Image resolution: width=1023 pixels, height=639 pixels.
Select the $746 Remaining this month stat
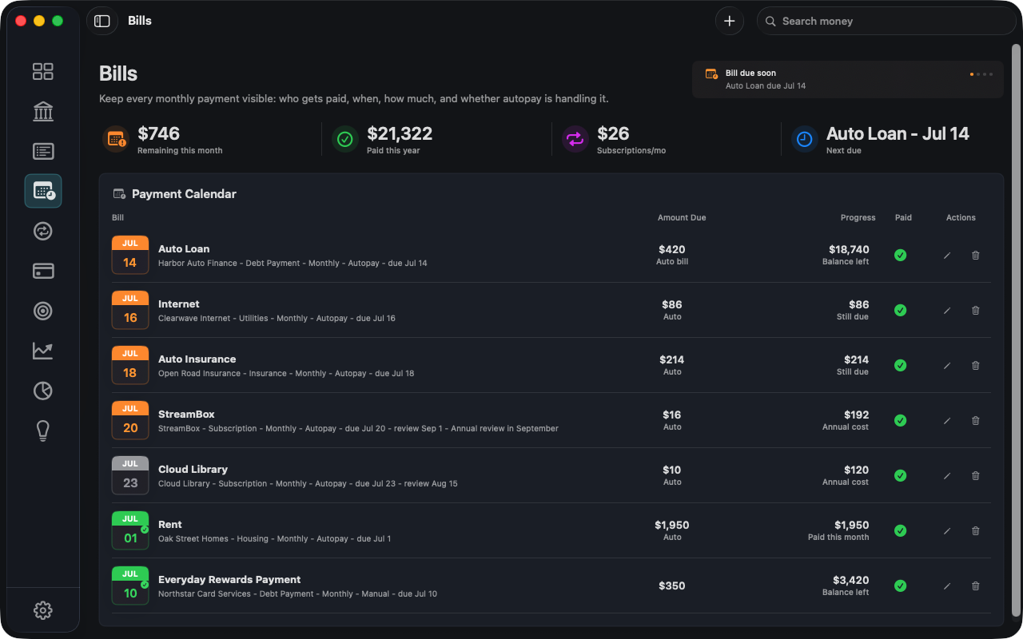[x=164, y=139]
